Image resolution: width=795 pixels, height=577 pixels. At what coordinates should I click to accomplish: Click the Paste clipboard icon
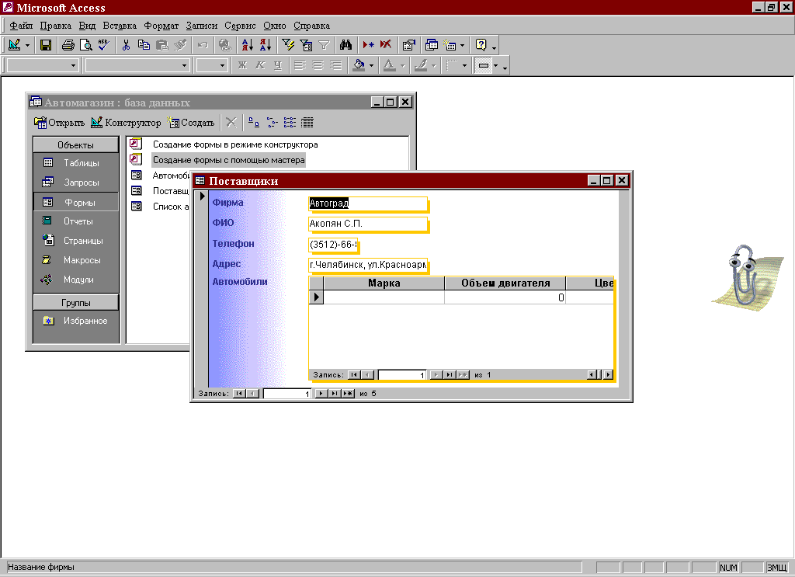pos(162,45)
